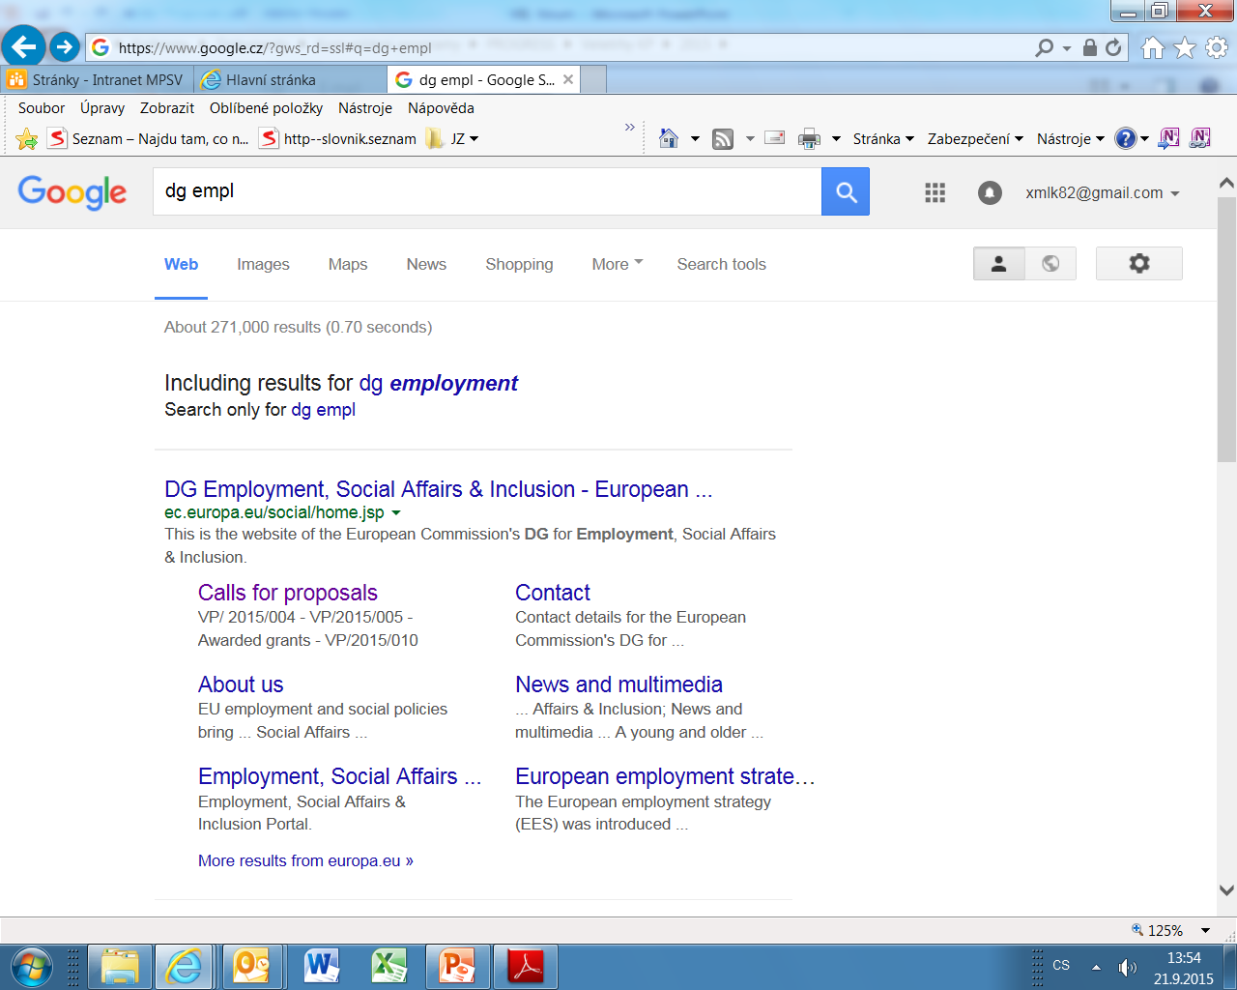The width and height of the screenshot is (1237, 990).
Task: Click in the Google search box with dg empl
Action: click(x=487, y=191)
